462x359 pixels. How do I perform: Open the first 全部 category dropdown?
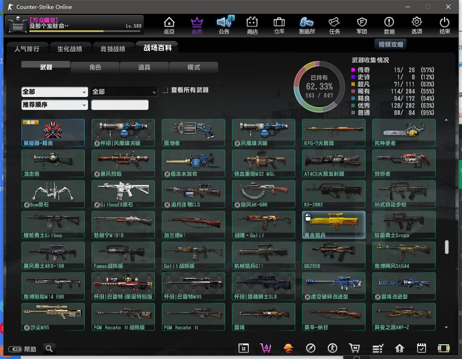(x=55, y=92)
